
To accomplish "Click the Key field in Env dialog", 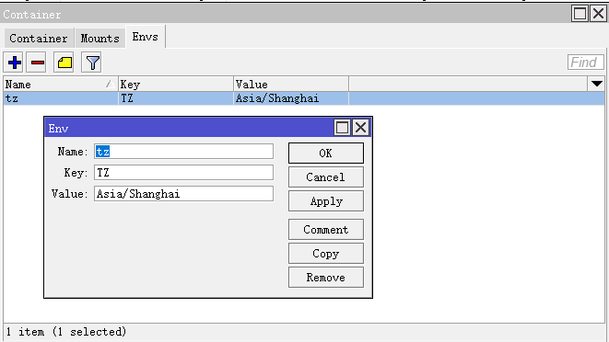I will (x=183, y=173).
